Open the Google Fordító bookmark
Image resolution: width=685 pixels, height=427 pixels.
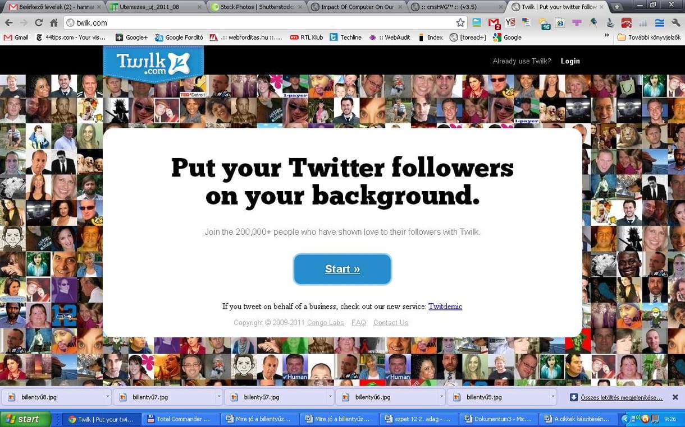point(179,38)
